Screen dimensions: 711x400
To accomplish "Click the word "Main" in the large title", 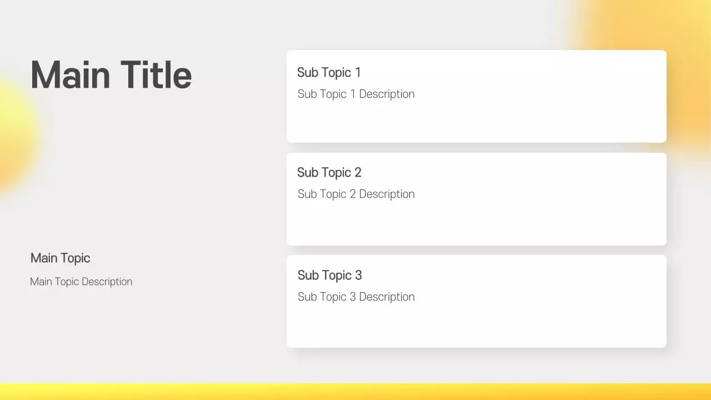I will (69, 75).
